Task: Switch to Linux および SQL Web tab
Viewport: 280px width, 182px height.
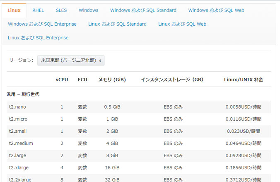Action: [x=182, y=24]
